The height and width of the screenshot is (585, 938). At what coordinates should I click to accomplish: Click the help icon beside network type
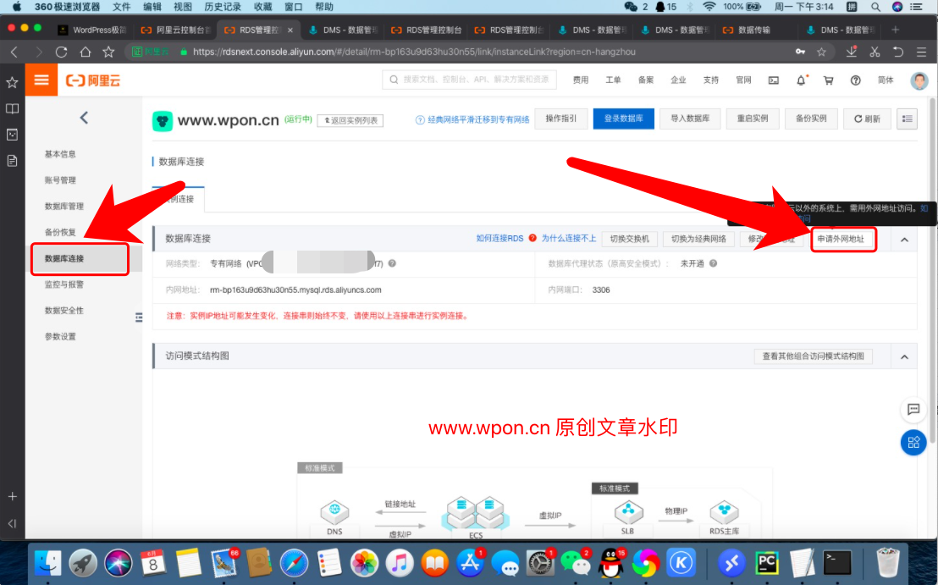392,263
